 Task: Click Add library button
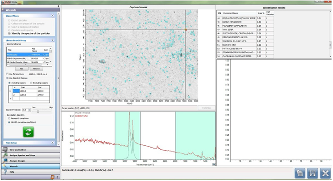pyautogui.click(x=22, y=69)
